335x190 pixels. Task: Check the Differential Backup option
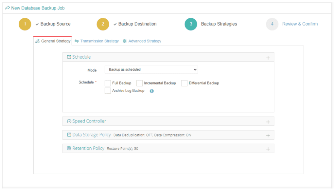tap(184, 83)
